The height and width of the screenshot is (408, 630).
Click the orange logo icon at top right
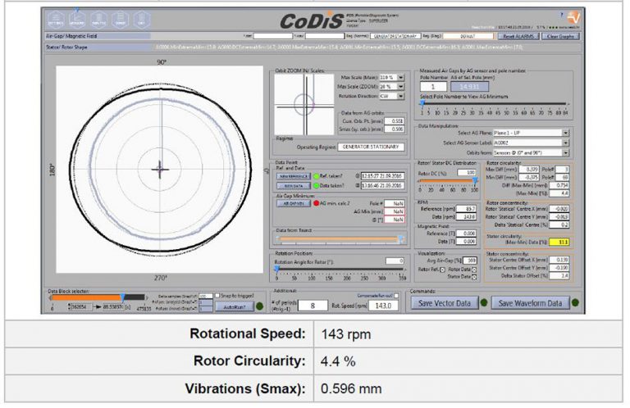coord(574,17)
